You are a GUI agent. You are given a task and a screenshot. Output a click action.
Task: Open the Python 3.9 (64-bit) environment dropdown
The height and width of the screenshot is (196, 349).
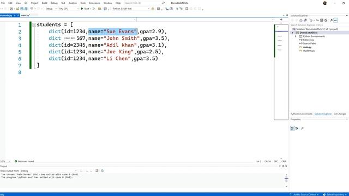(131, 9)
